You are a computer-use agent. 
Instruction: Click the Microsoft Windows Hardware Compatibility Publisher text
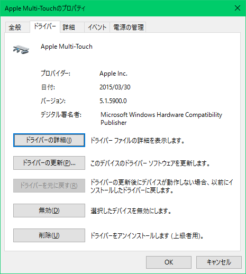pos(161,118)
